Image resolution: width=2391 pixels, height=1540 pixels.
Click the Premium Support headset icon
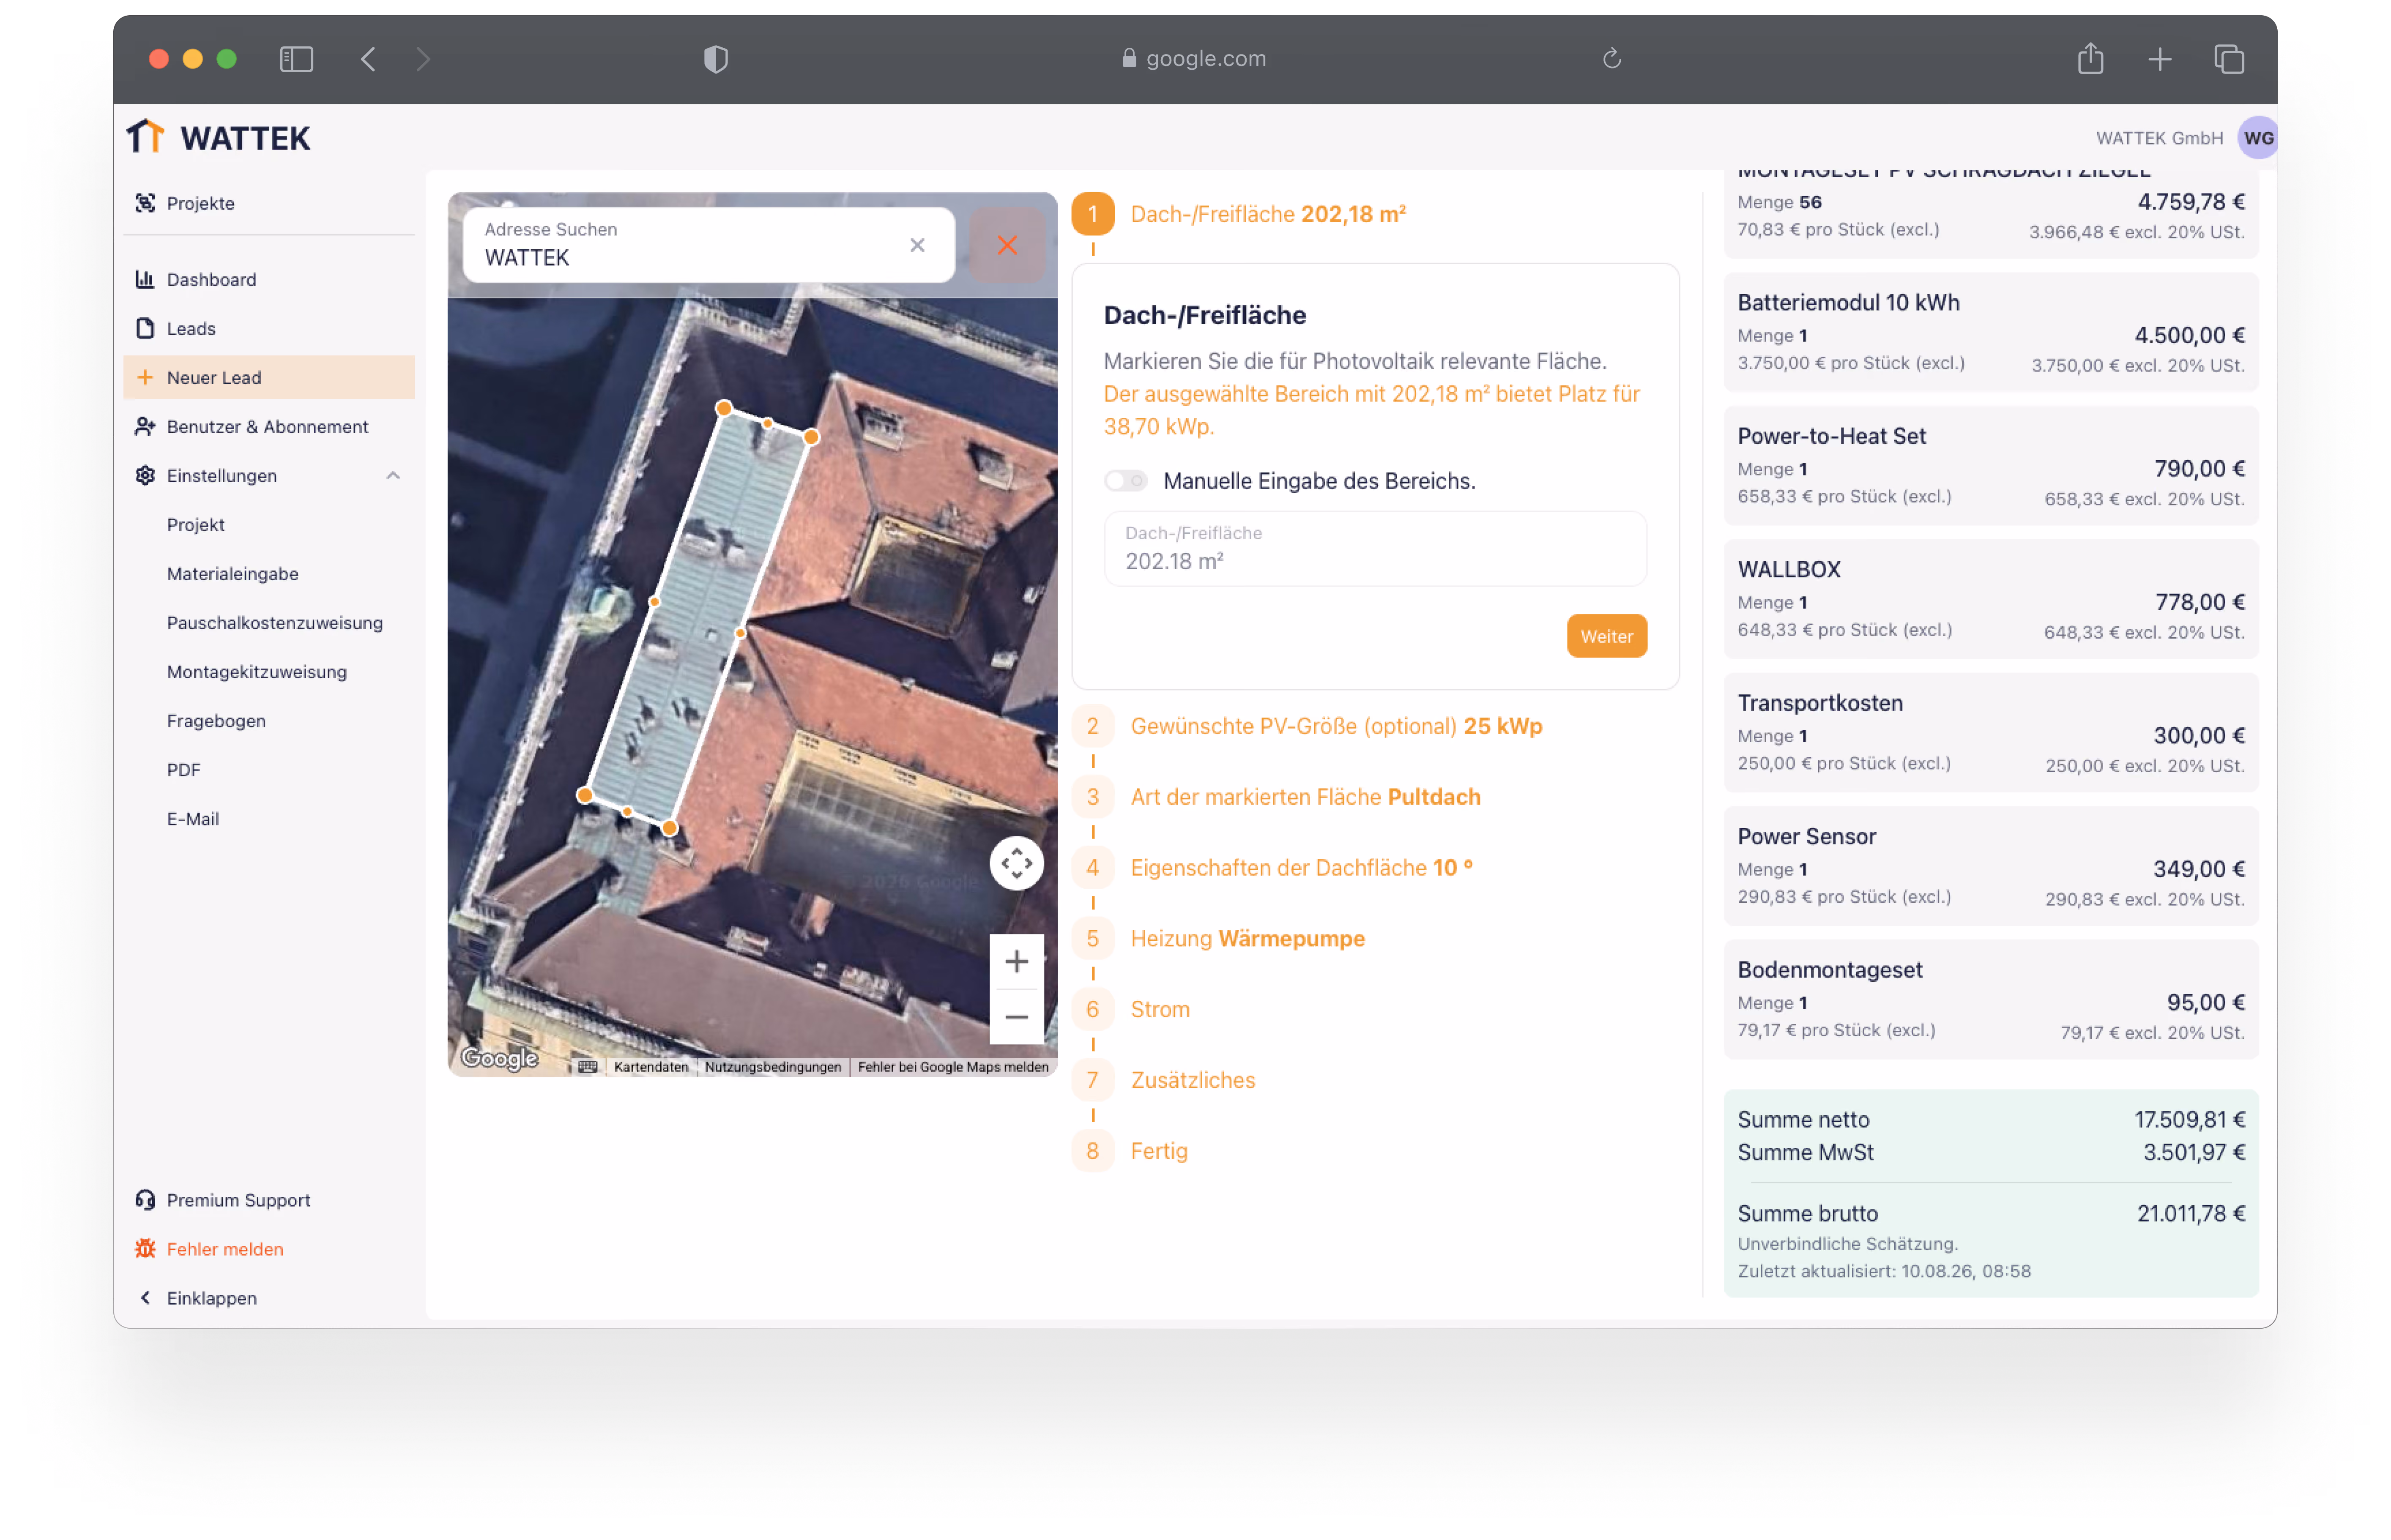click(x=145, y=1200)
